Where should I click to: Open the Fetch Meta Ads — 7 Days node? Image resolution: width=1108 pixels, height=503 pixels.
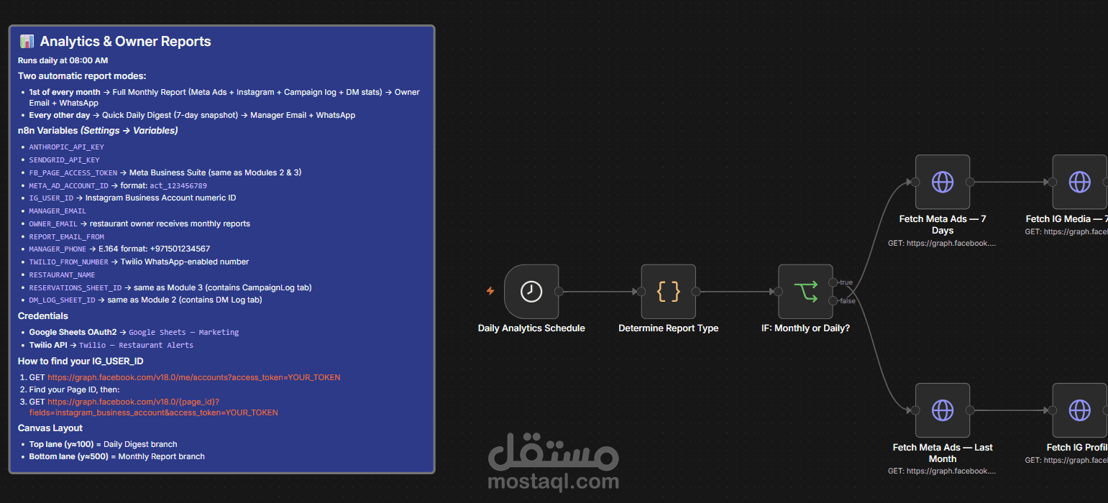pyautogui.click(x=943, y=182)
